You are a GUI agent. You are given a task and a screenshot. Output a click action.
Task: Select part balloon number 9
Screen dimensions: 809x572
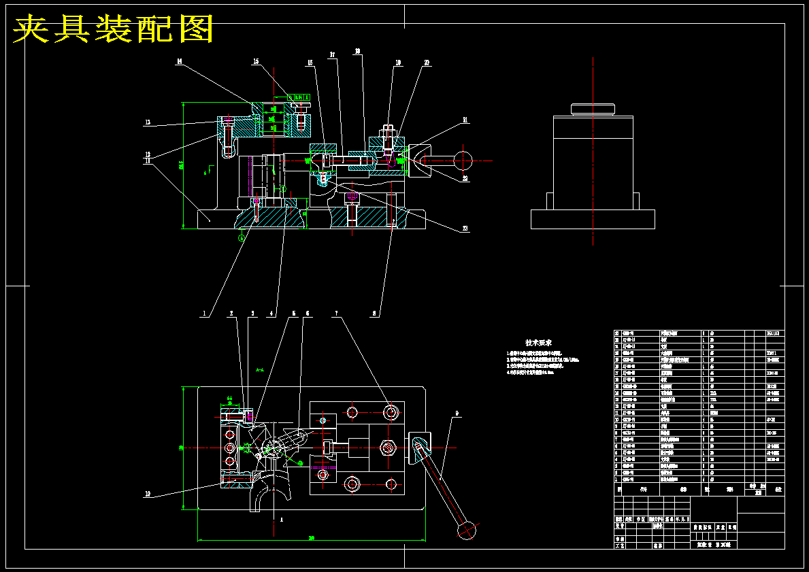point(457,413)
